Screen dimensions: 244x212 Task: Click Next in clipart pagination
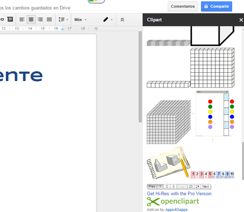[206, 187]
